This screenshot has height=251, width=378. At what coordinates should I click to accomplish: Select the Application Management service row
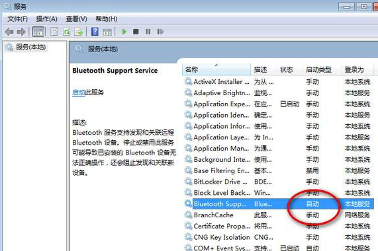pos(278,149)
